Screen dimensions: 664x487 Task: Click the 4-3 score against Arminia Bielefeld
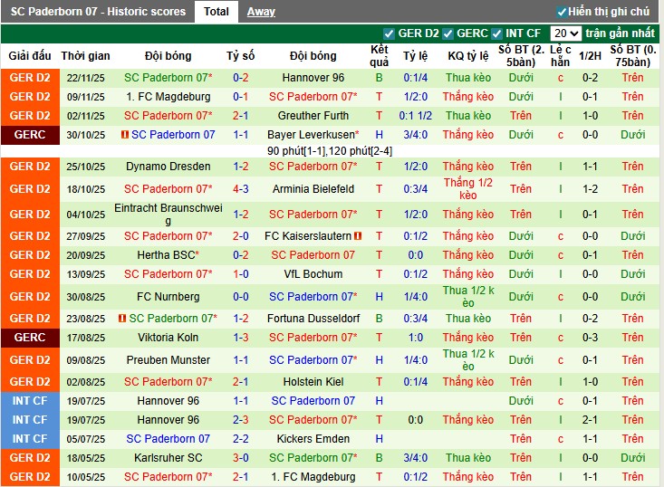pyautogui.click(x=241, y=189)
